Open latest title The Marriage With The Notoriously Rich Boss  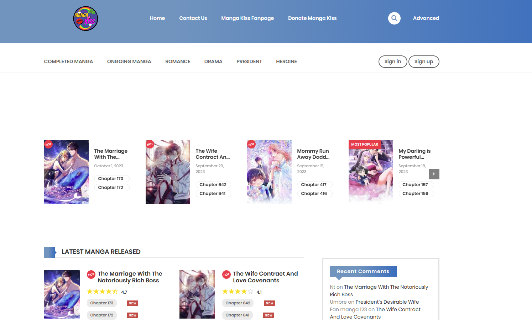point(130,277)
